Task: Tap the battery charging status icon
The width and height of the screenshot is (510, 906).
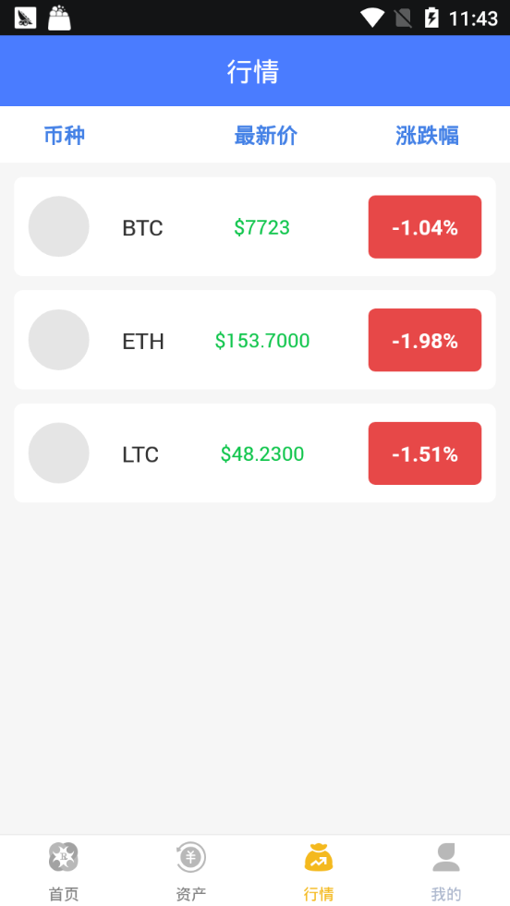Action: click(431, 18)
